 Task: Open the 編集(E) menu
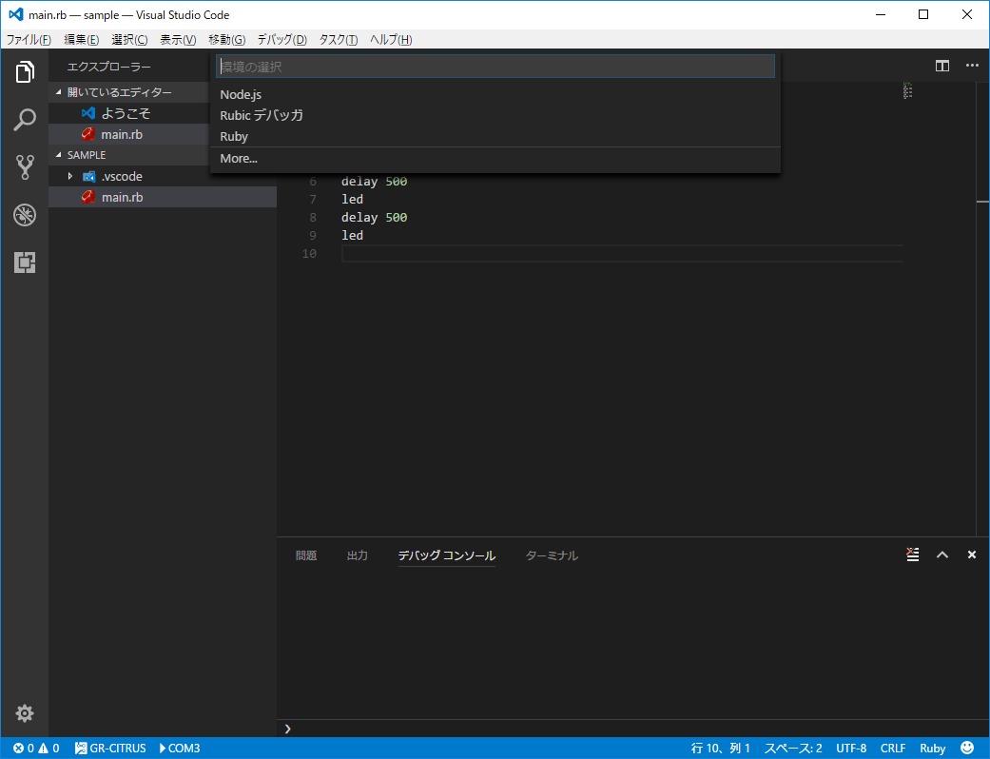click(x=82, y=39)
